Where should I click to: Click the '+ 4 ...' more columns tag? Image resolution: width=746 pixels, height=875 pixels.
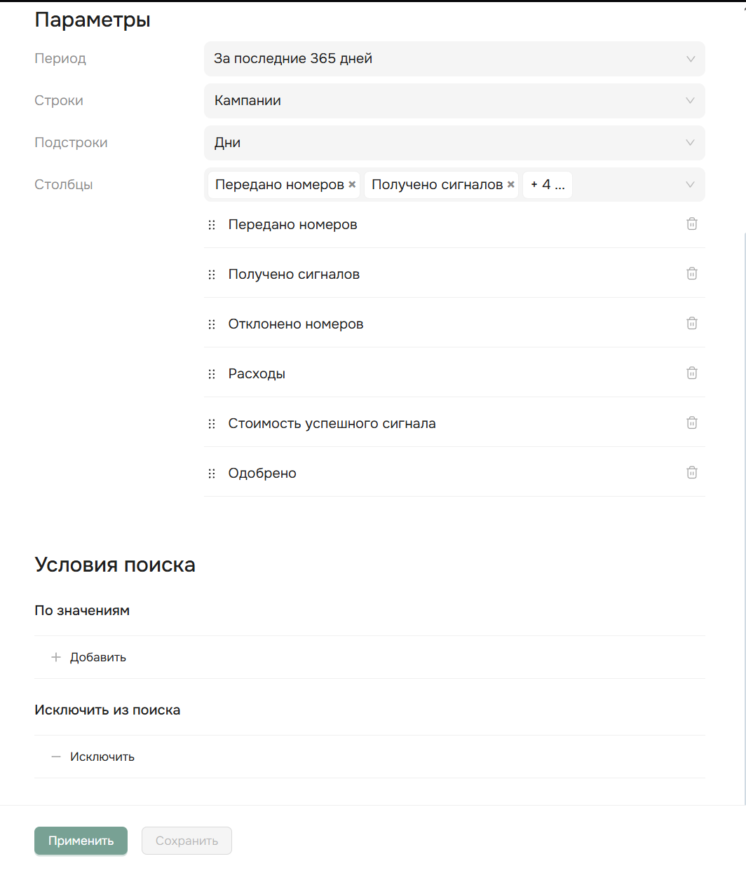tap(548, 185)
